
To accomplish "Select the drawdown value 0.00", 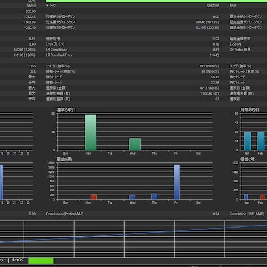I will pos(216,17).
